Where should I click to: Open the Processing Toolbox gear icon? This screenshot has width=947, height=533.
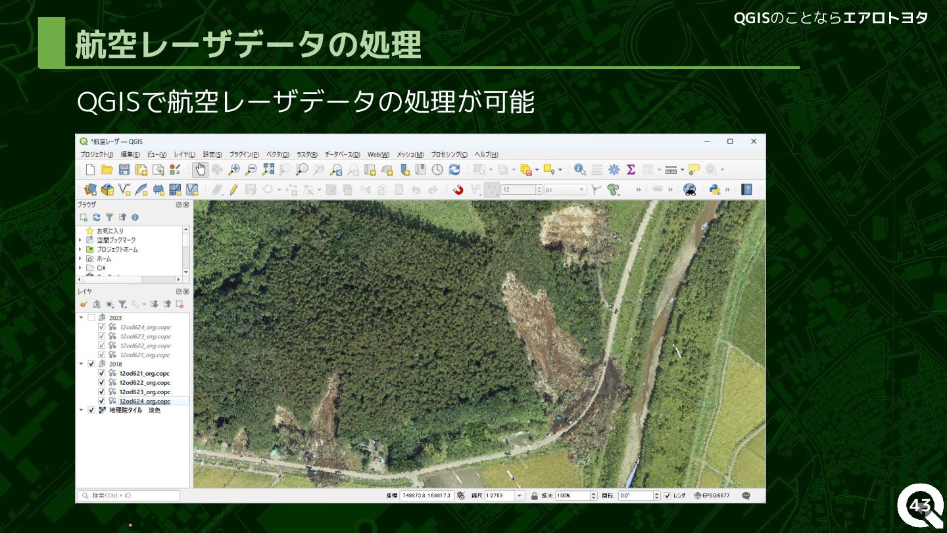[614, 170]
